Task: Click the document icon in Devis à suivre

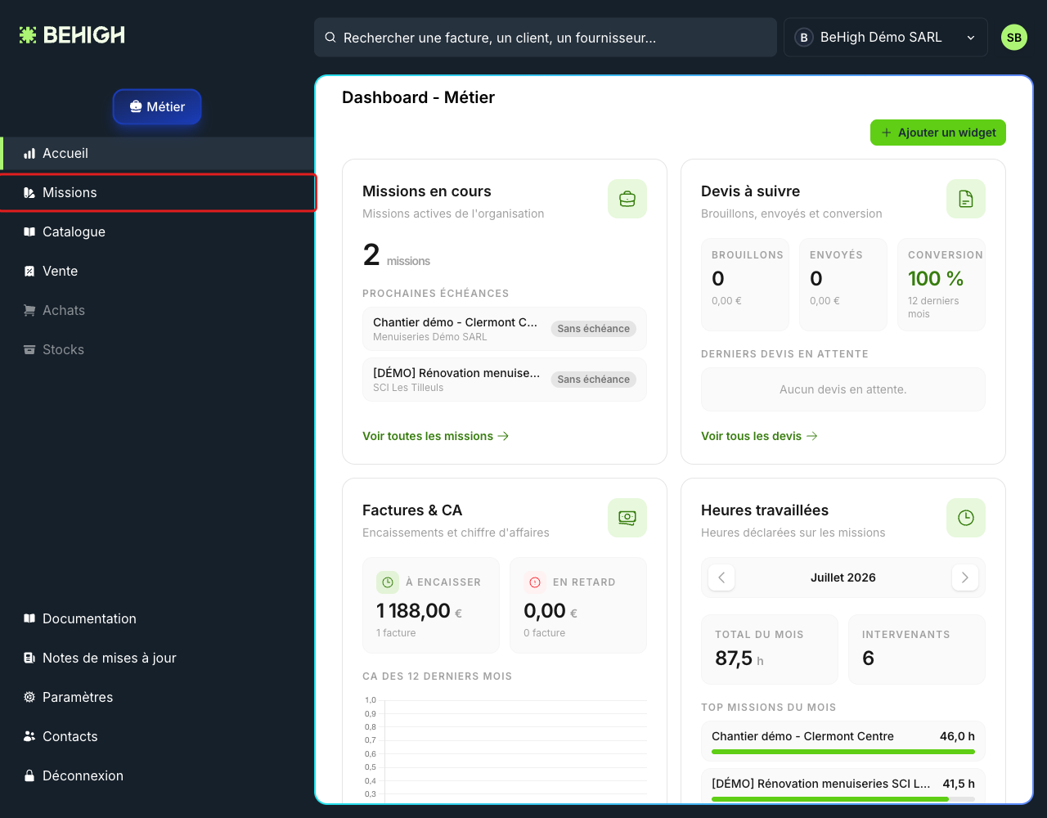Action: point(966,199)
